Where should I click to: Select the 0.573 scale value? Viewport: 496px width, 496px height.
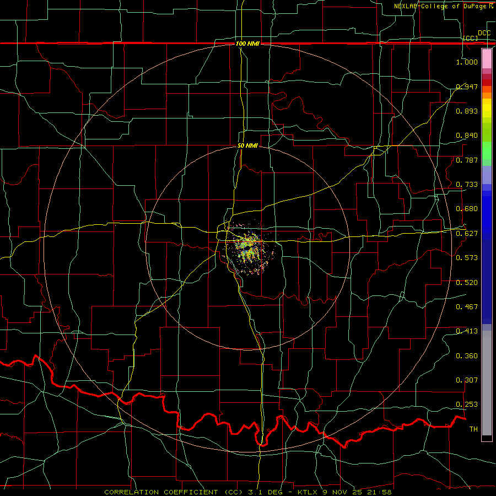[x=467, y=258]
